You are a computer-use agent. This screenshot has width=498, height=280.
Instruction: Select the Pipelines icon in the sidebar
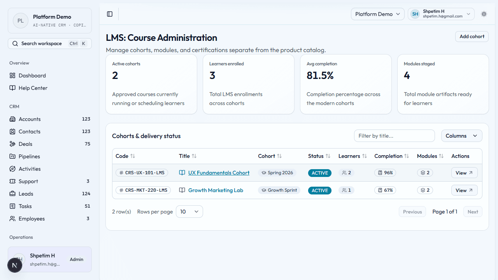[14, 156]
